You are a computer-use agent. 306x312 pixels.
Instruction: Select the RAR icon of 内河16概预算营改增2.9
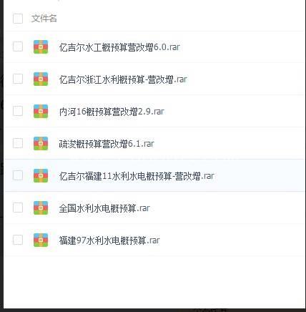pyautogui.click(x=41, y=111)
